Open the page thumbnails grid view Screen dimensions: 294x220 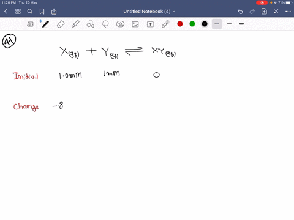[x=18, y=12]
